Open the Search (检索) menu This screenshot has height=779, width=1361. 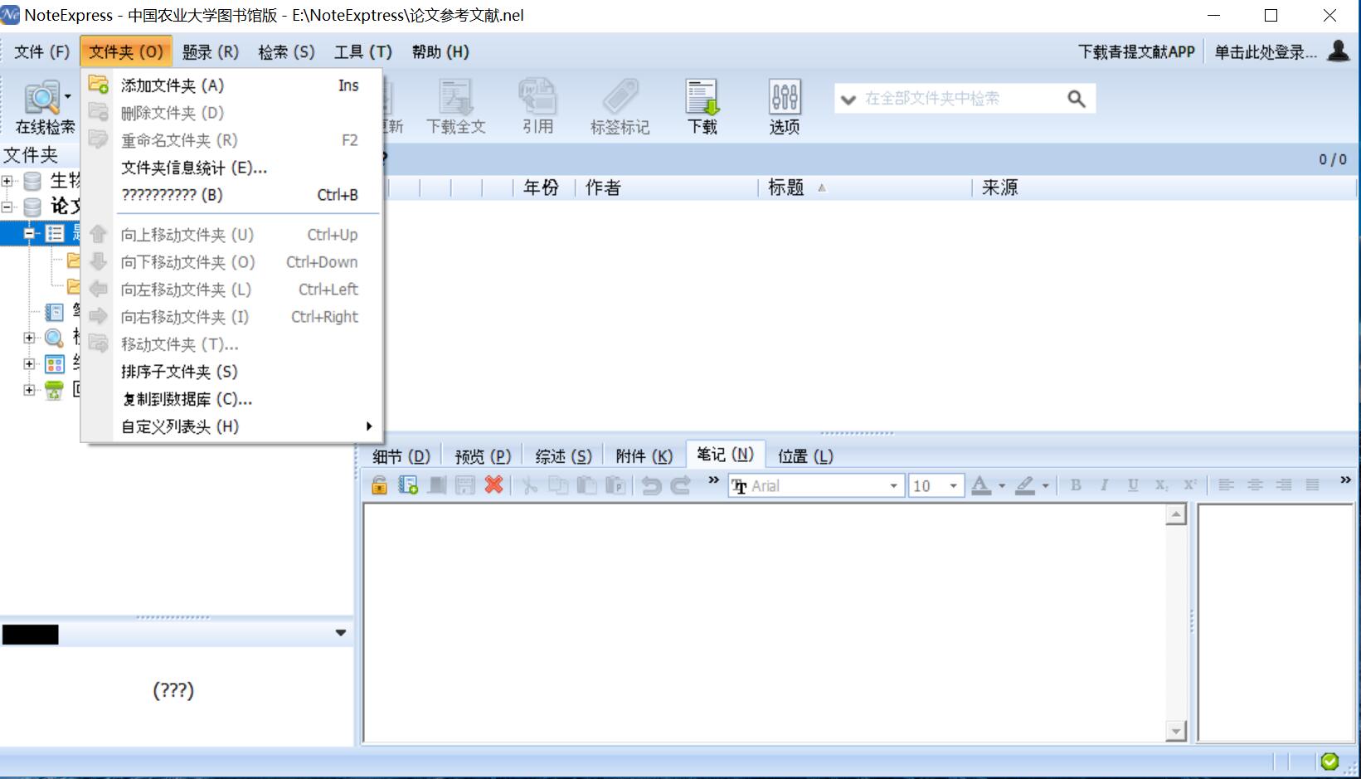pos(286,51)
